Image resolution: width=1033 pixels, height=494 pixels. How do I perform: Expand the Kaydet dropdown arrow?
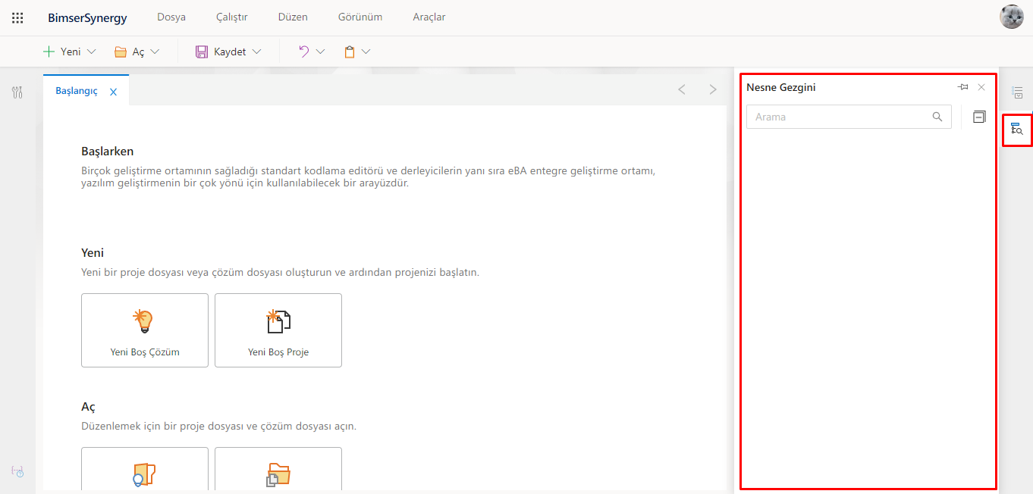(x=256, y=52)
